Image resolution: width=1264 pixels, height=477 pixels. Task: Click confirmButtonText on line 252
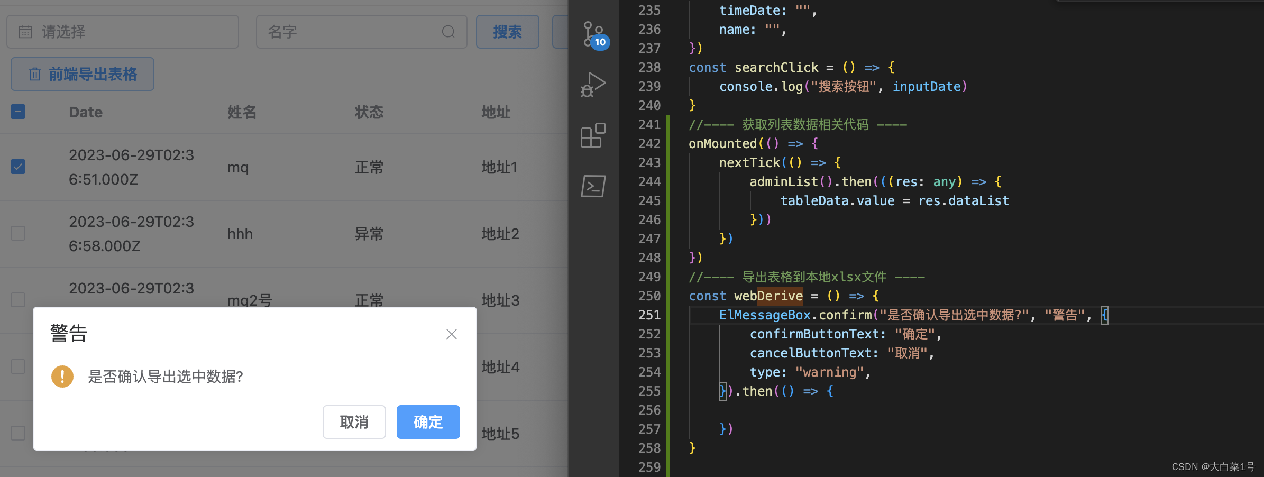click(x=814, y=334)
